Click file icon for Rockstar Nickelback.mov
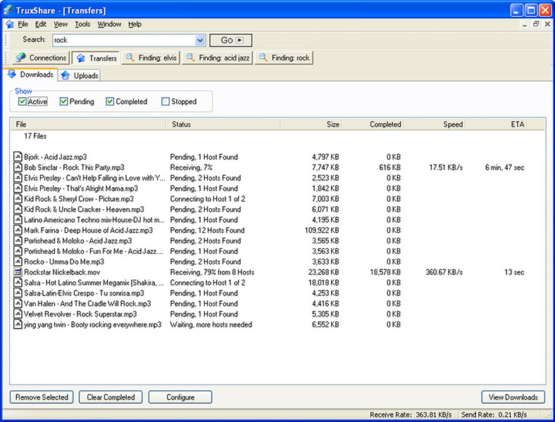Screen dimensions: 555x422 pyautogui.click(x=18, y=272)
